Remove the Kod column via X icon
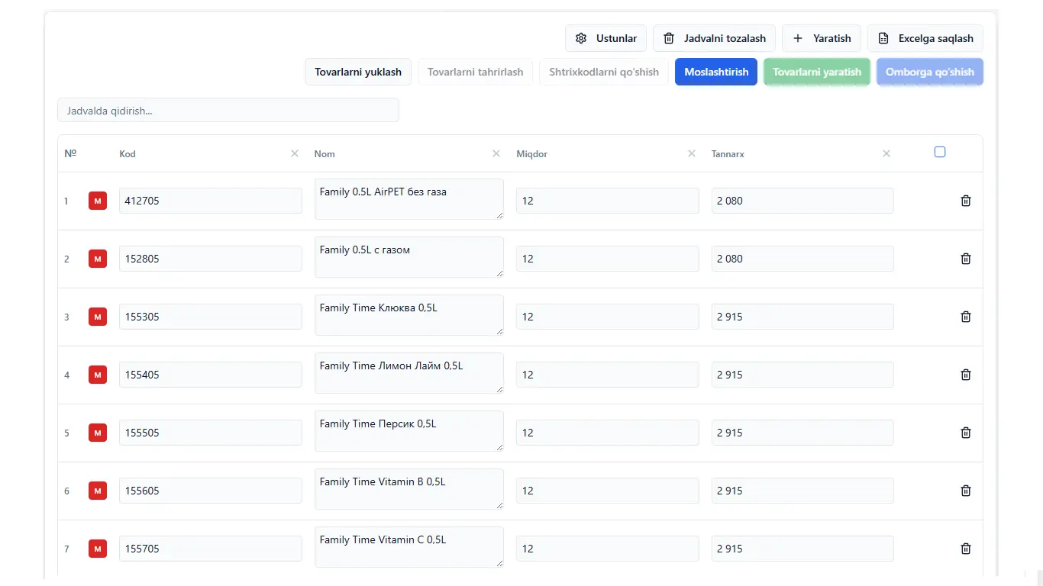The image size is (1043, 586). click(x=295, y=153)
